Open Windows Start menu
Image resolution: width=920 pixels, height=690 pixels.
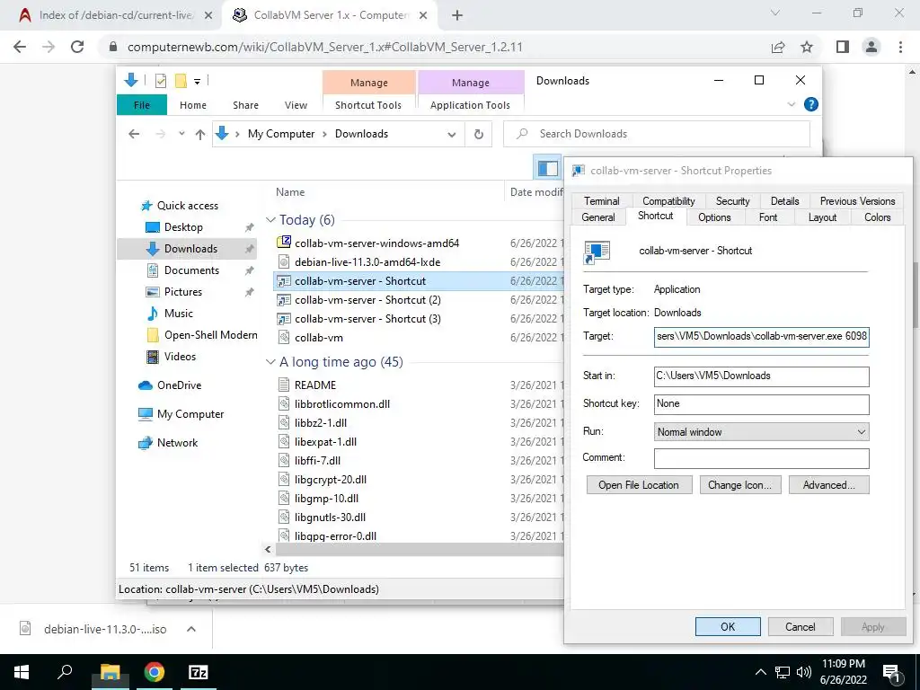tap(22, 672)
